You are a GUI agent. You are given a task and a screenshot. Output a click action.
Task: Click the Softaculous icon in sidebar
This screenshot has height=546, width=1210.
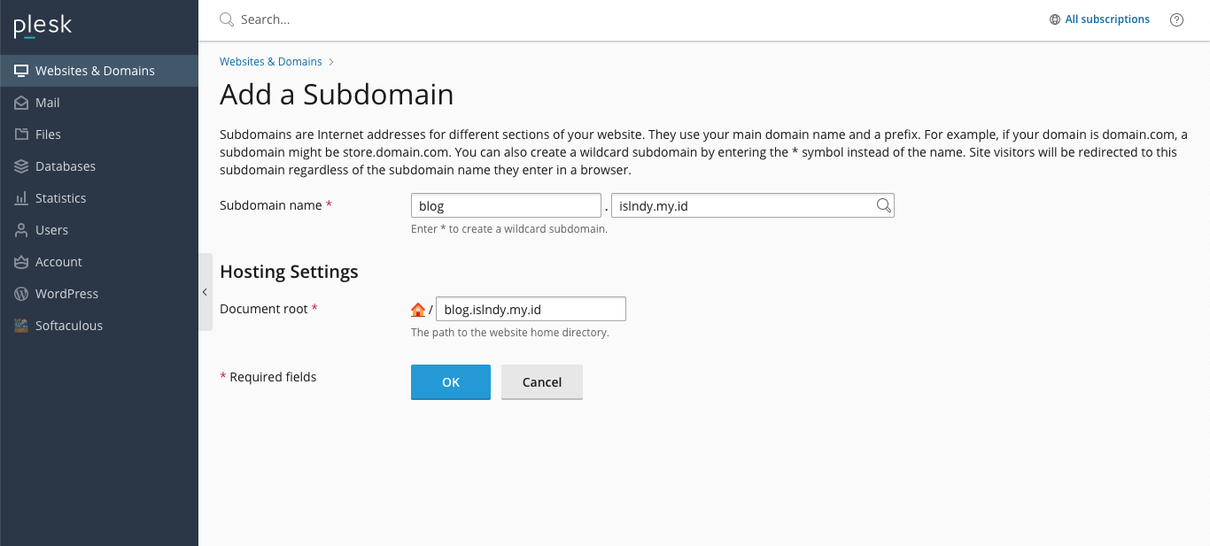(21, 326)
